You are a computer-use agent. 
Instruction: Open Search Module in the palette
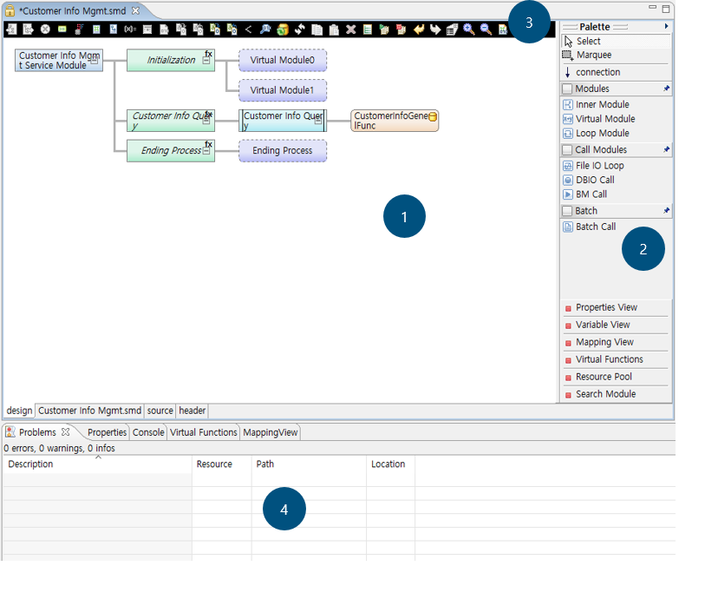tap(605, 394)
